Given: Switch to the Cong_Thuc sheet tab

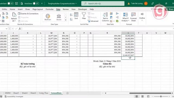Looking at the screenshot, I should (x=43, y=93).
